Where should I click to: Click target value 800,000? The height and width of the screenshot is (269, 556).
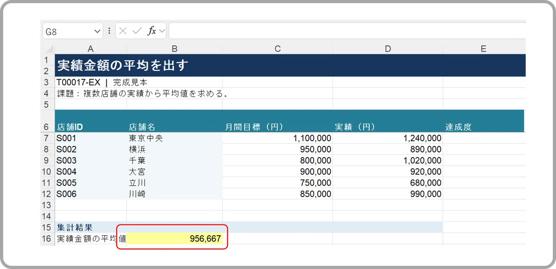tap(278, 160)
